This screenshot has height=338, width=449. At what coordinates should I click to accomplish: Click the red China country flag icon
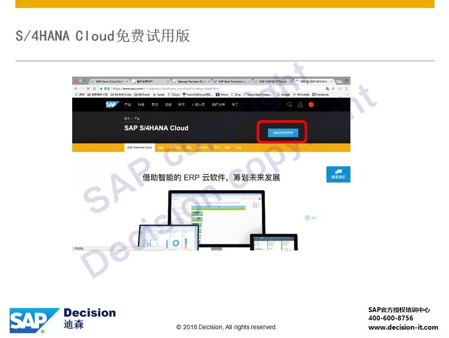point(311,105)
